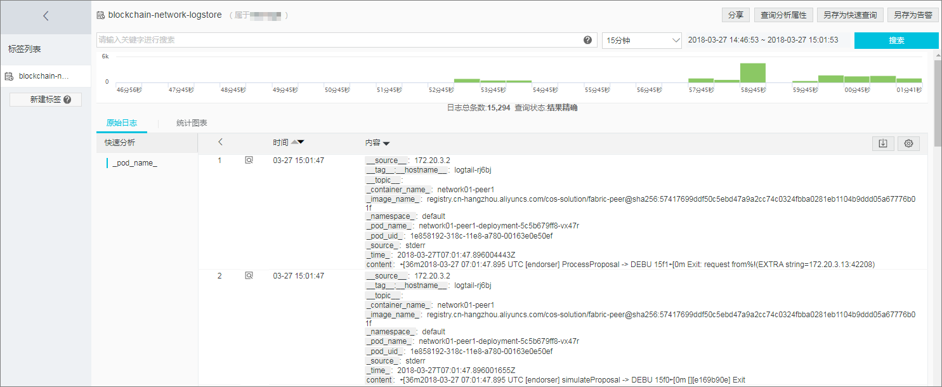Switch to the 原始日志 tab
The height and width of the screenshot is (387, 942).
pos(121,123)
